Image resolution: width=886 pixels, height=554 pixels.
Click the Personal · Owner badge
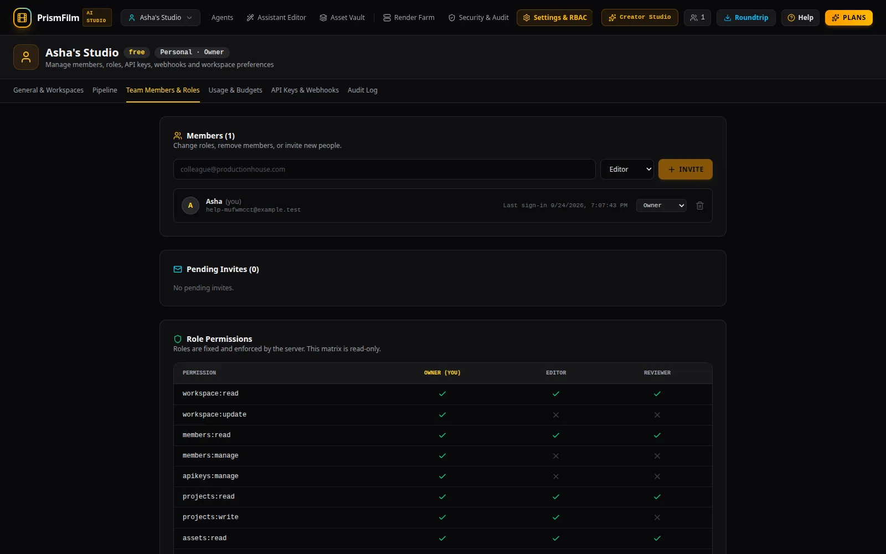coord(192,52)
